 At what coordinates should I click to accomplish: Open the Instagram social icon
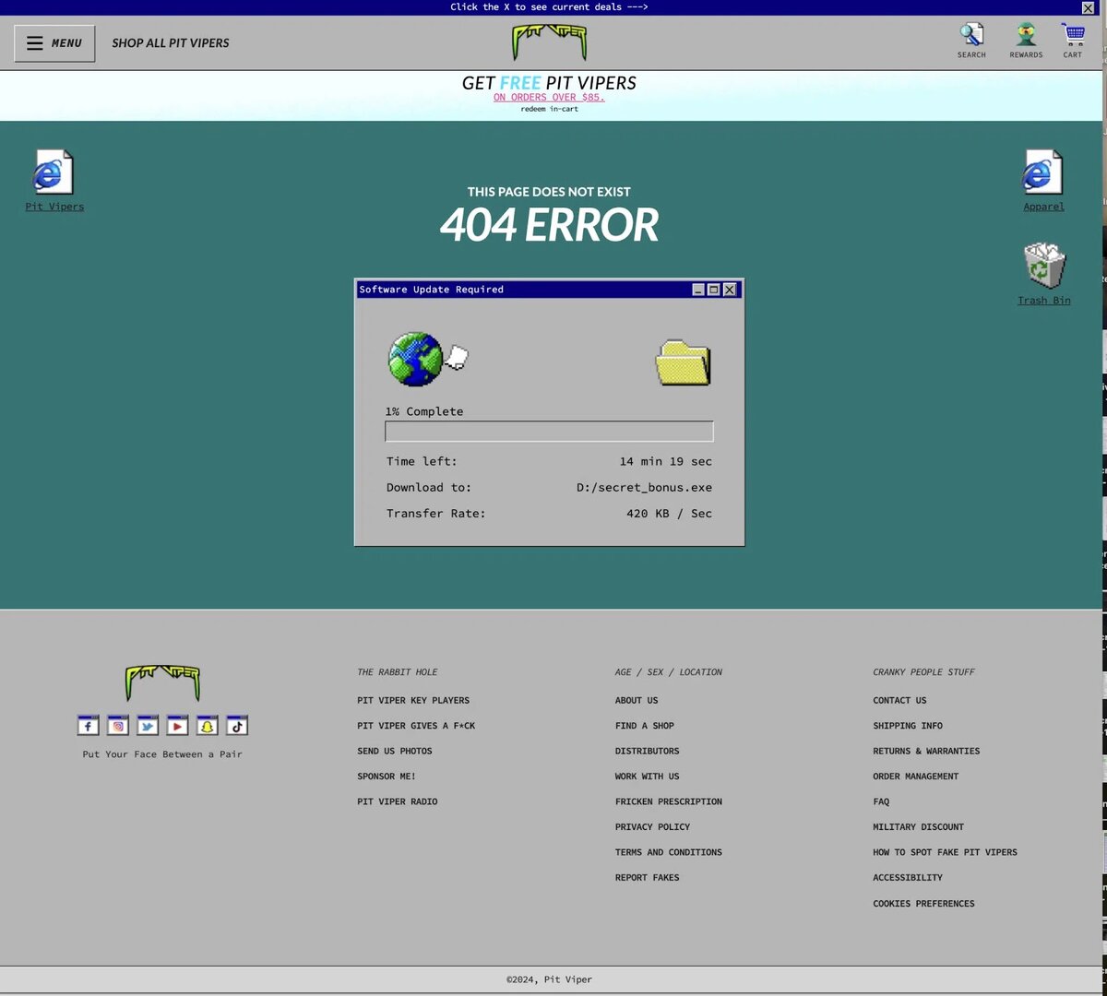pyautogui.click(x=118, y=726)
